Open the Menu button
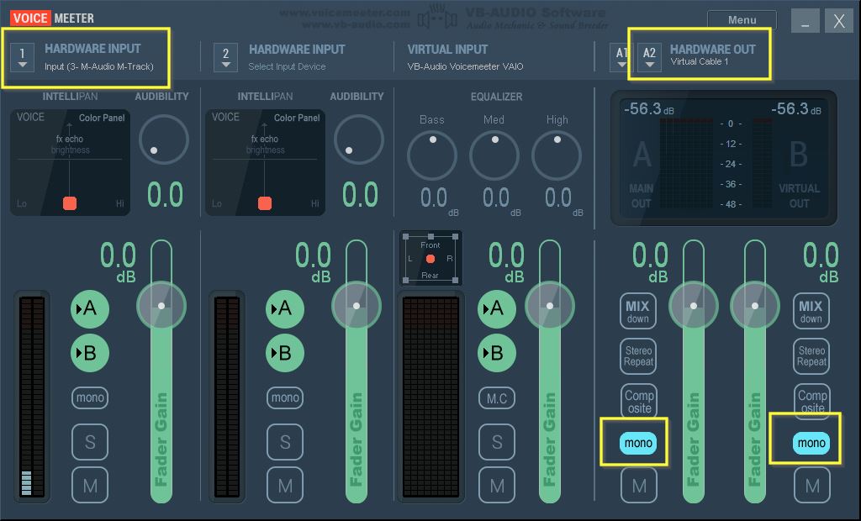 [x=742, y=20]
